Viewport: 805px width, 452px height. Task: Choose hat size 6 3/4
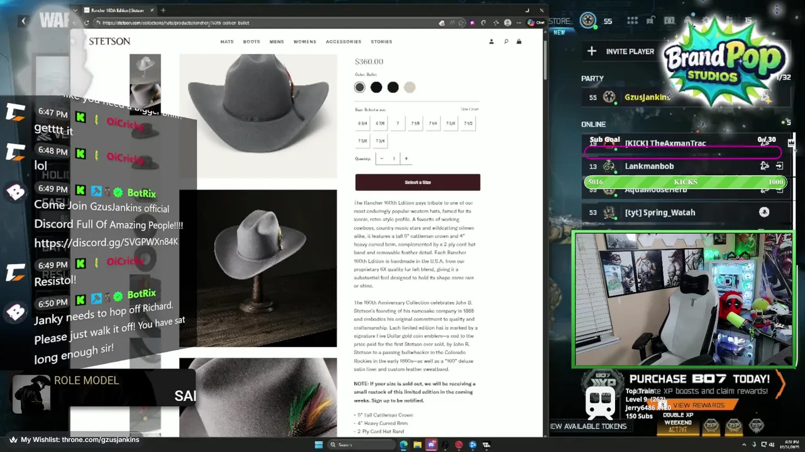coord(362,123)
